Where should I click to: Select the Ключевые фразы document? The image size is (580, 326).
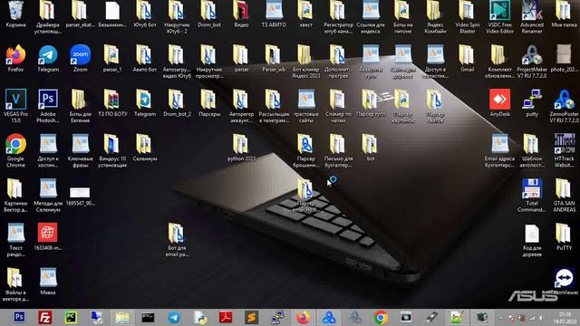coord(81,145)
